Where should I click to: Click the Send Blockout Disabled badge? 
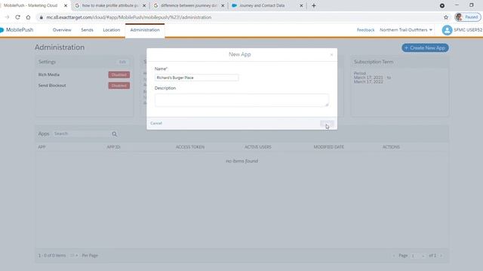(119, 85)
